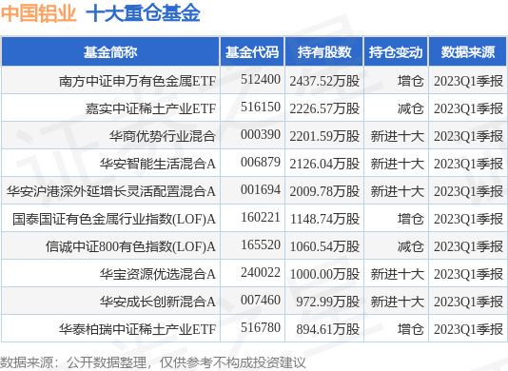This screenshot has width=508, height=371.
Task: Select holding value 2201.59万股
Action: coord(324,136)
